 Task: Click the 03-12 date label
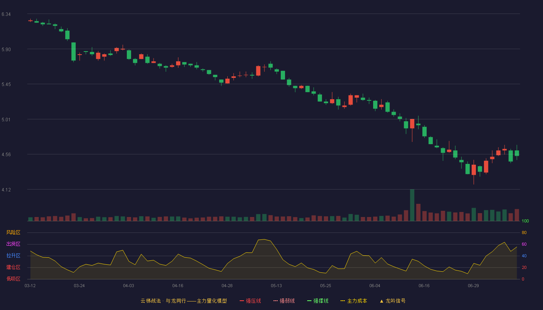(30, 286)
